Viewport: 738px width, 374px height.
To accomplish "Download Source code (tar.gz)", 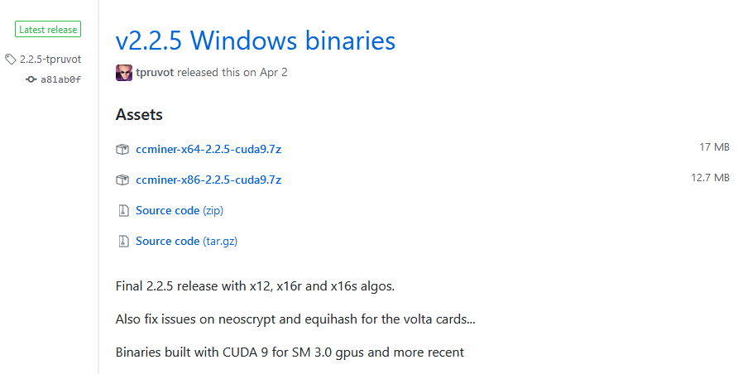I will click(186, 242).
